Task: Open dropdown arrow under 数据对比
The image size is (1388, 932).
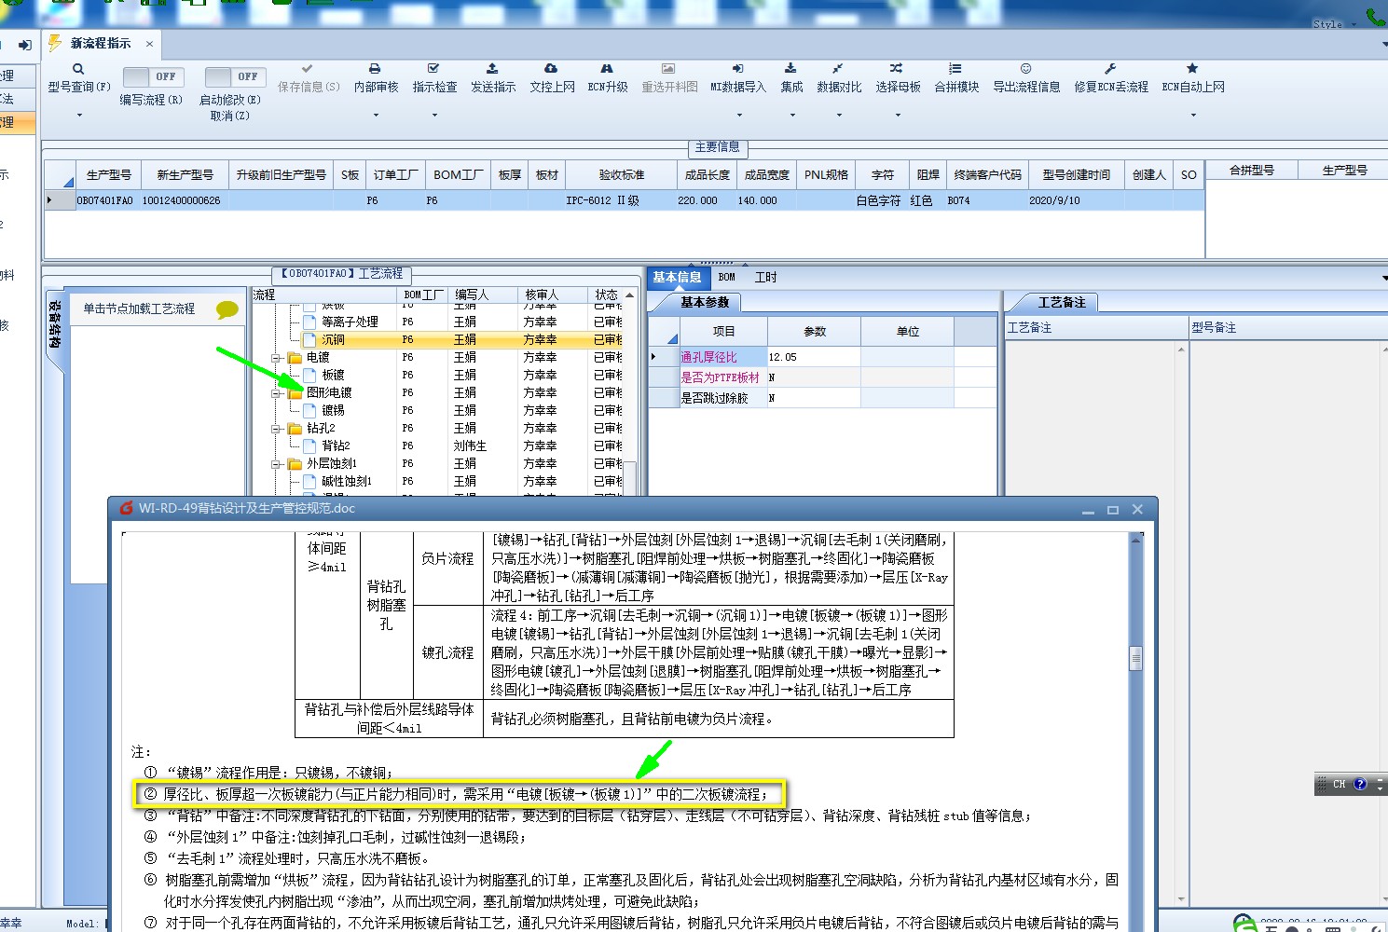Action: (x=839, y=116)
